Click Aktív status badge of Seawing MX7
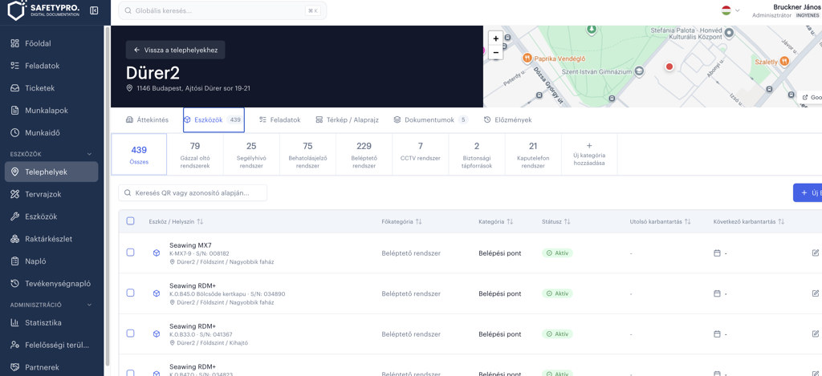This screenshot has height=376, width=822. point(557,253)
